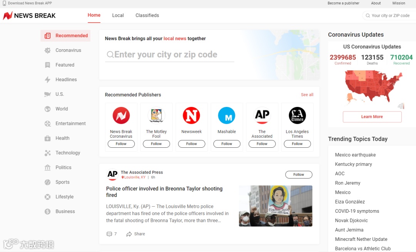
Task: Click Learn More under coronavirus map
Action: pyautogui.click(x=372, y=117)
